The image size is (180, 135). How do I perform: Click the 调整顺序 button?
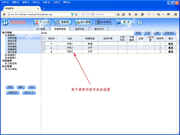pyautogui.click(x=13, y=92)
